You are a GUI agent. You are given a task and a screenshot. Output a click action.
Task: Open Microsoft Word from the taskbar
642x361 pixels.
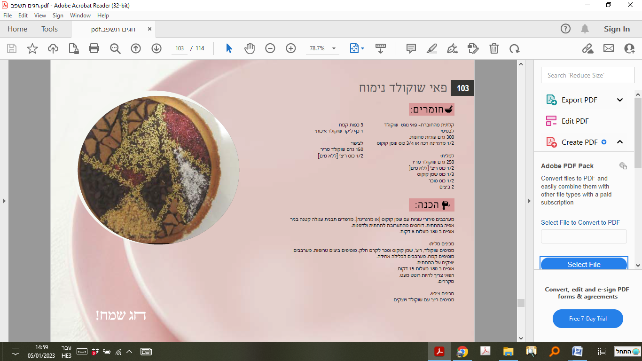point(578,351)
